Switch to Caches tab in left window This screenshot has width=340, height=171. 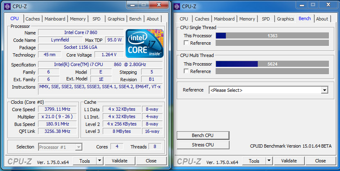[x=32, y=19]
